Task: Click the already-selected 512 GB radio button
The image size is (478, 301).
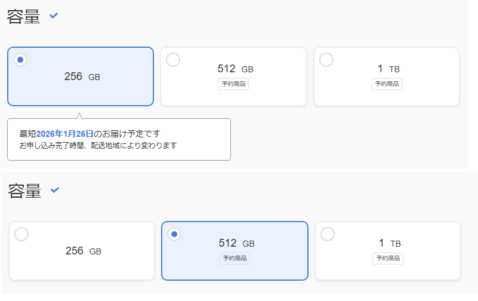Action: coord(174,234)
